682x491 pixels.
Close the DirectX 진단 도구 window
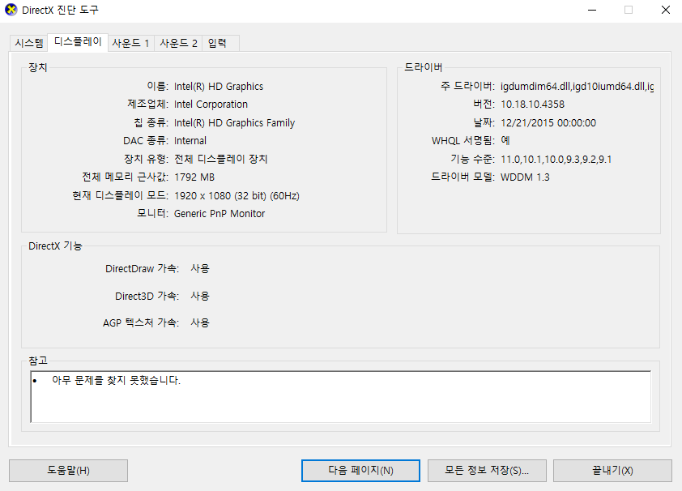663,11
